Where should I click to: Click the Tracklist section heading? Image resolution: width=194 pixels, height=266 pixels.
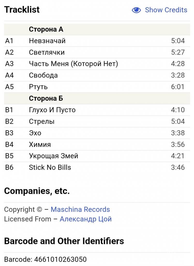coord(22,10)
